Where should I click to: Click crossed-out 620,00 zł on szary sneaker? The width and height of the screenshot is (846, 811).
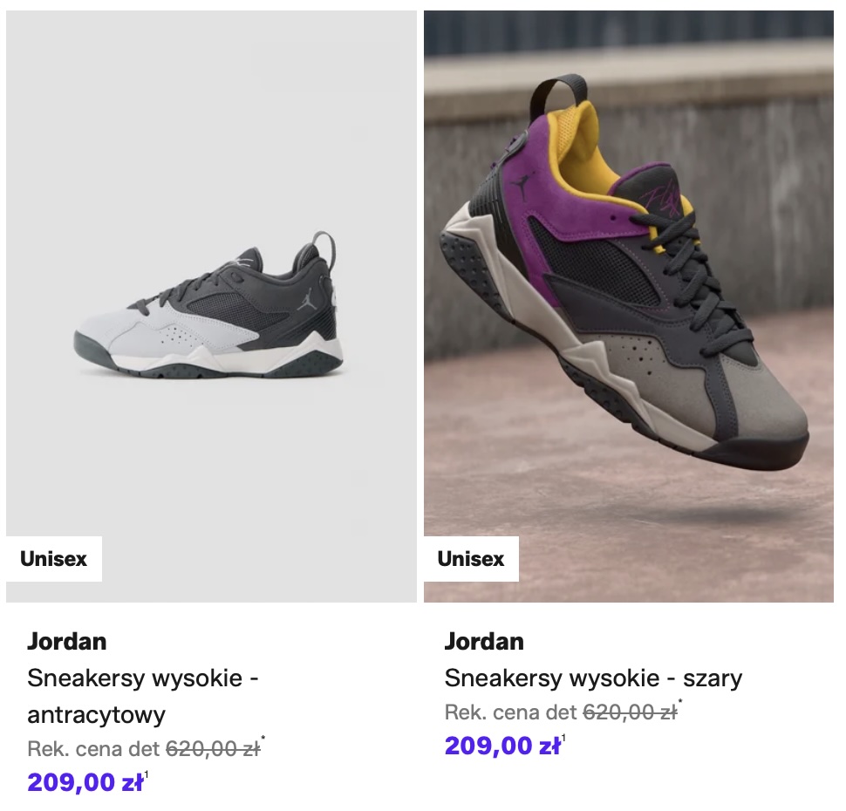pos(630,712)
